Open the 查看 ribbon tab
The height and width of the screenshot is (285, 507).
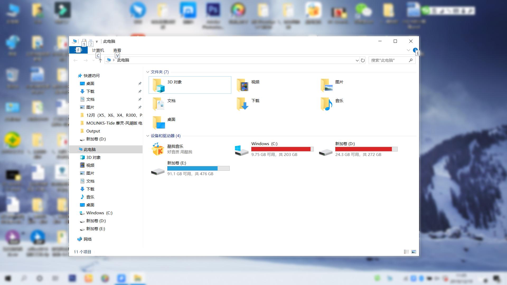pyautogui.click(x=117, y=50)
